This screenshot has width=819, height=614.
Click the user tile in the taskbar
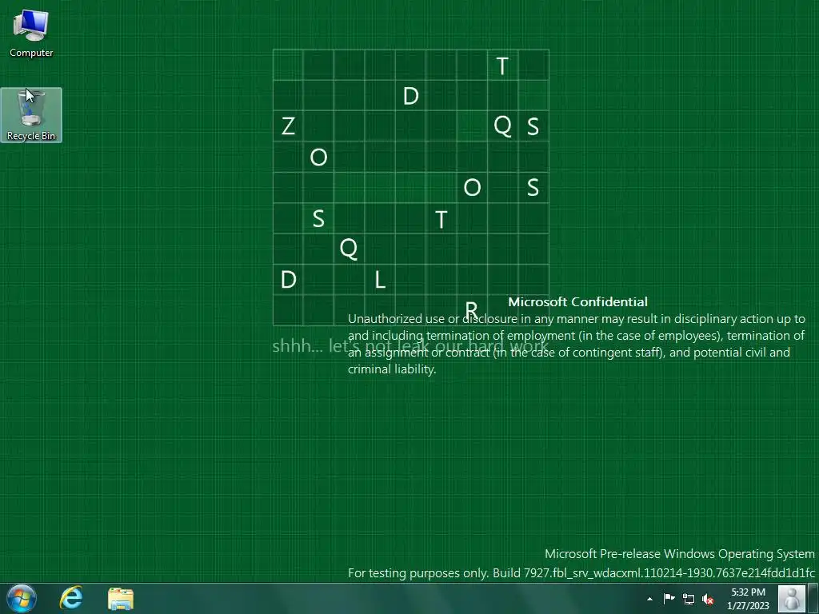(792, 598)
